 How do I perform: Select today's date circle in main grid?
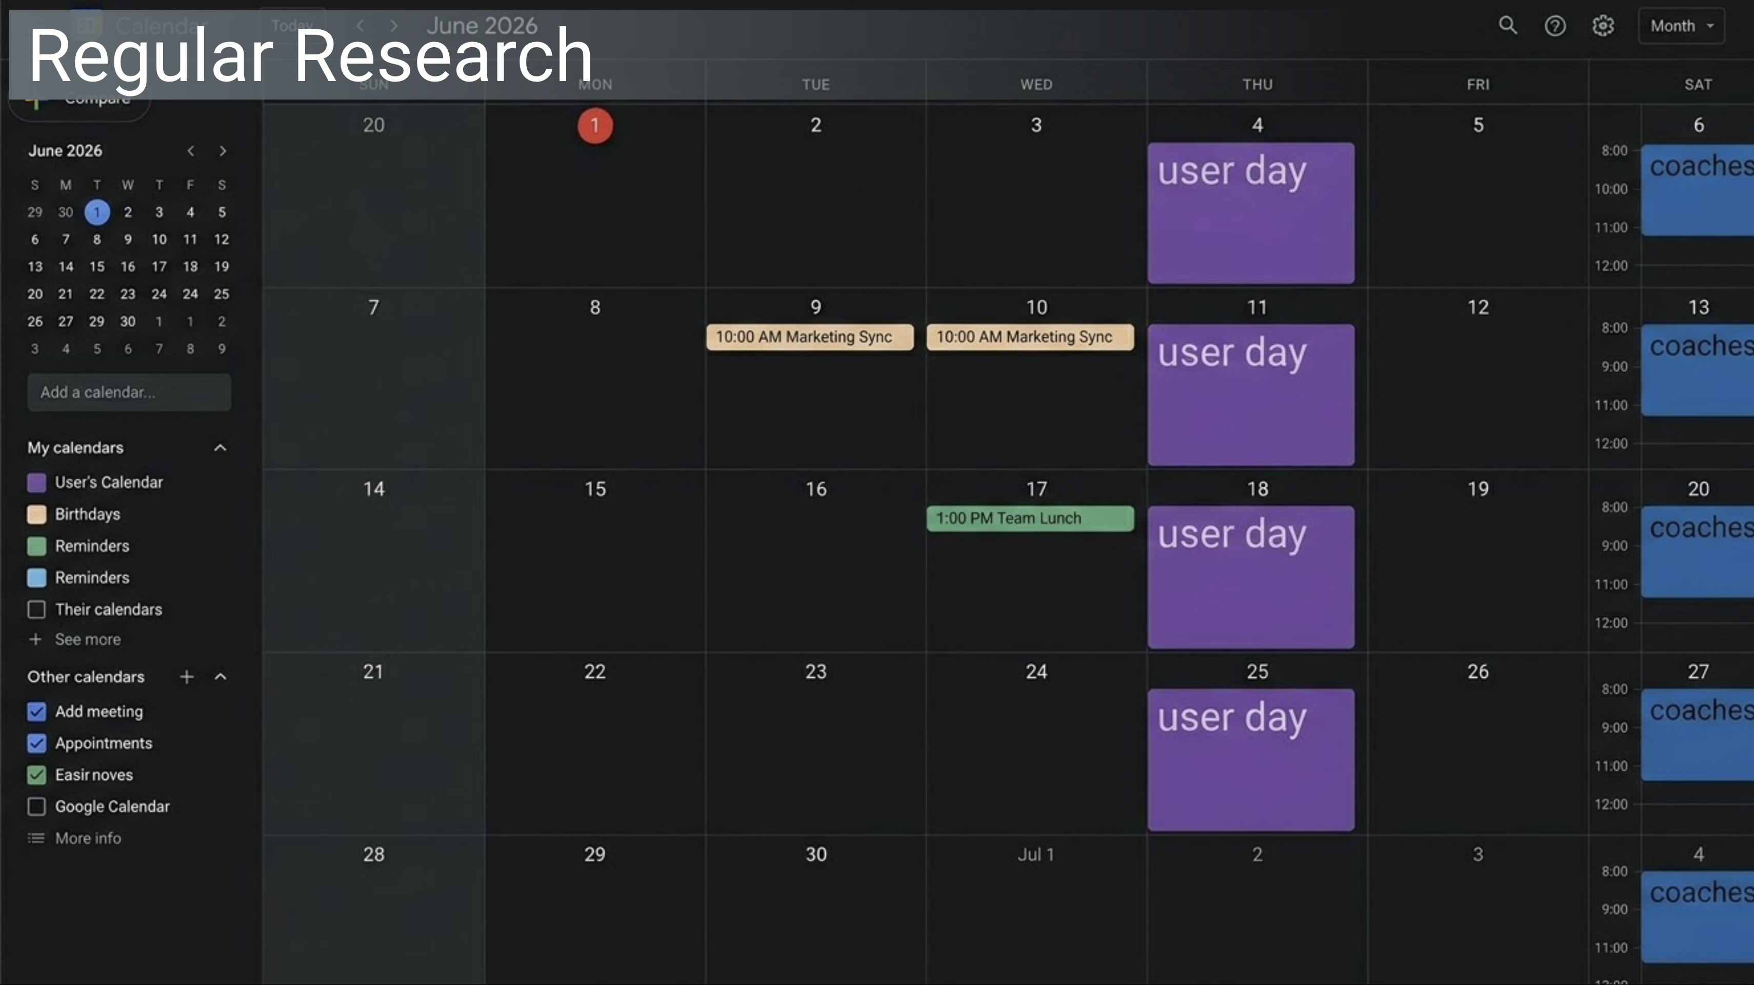click(595, 125)
